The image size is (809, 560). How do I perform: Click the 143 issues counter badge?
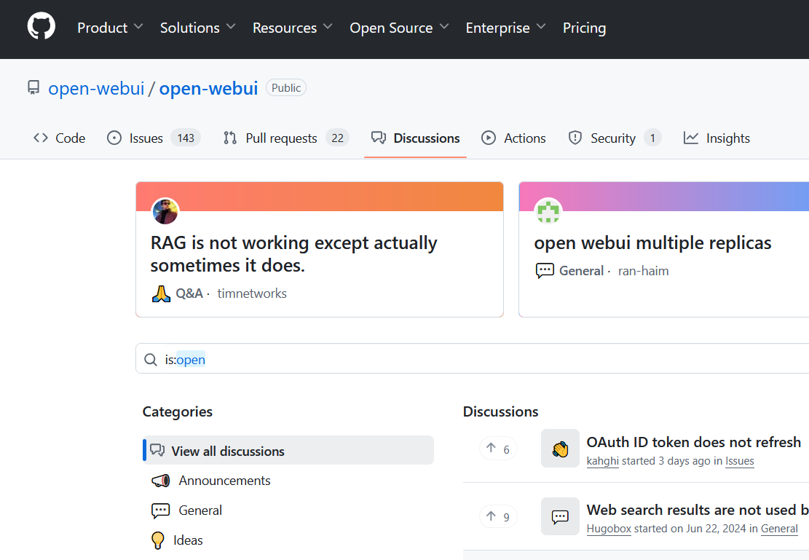[186, 138]
